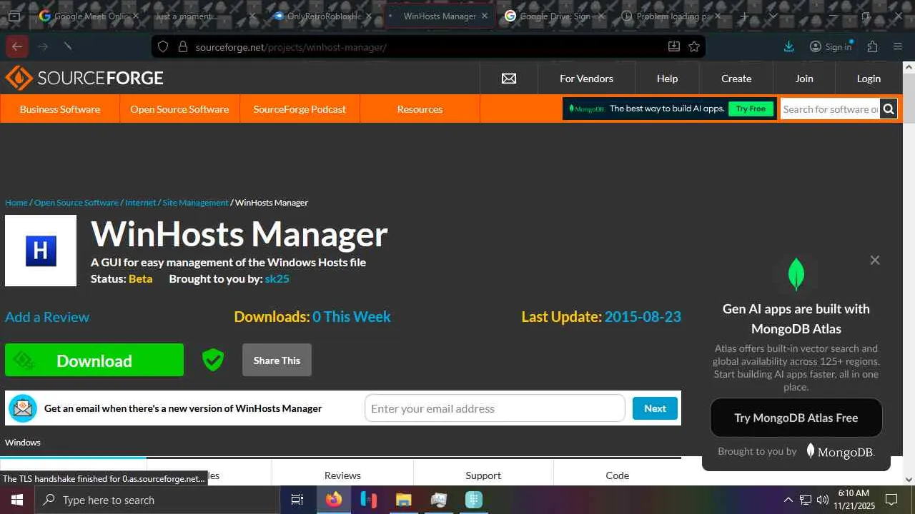Open the network icon in system tray
This screenshot has width=915, height=514.
click(806, 500)
